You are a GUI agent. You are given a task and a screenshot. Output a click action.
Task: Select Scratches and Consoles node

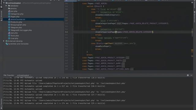(x=18, y=44)
